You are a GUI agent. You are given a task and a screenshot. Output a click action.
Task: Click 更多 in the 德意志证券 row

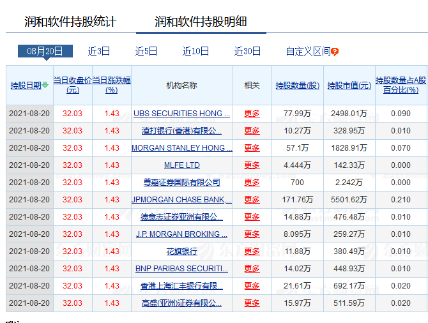point(252,217)
